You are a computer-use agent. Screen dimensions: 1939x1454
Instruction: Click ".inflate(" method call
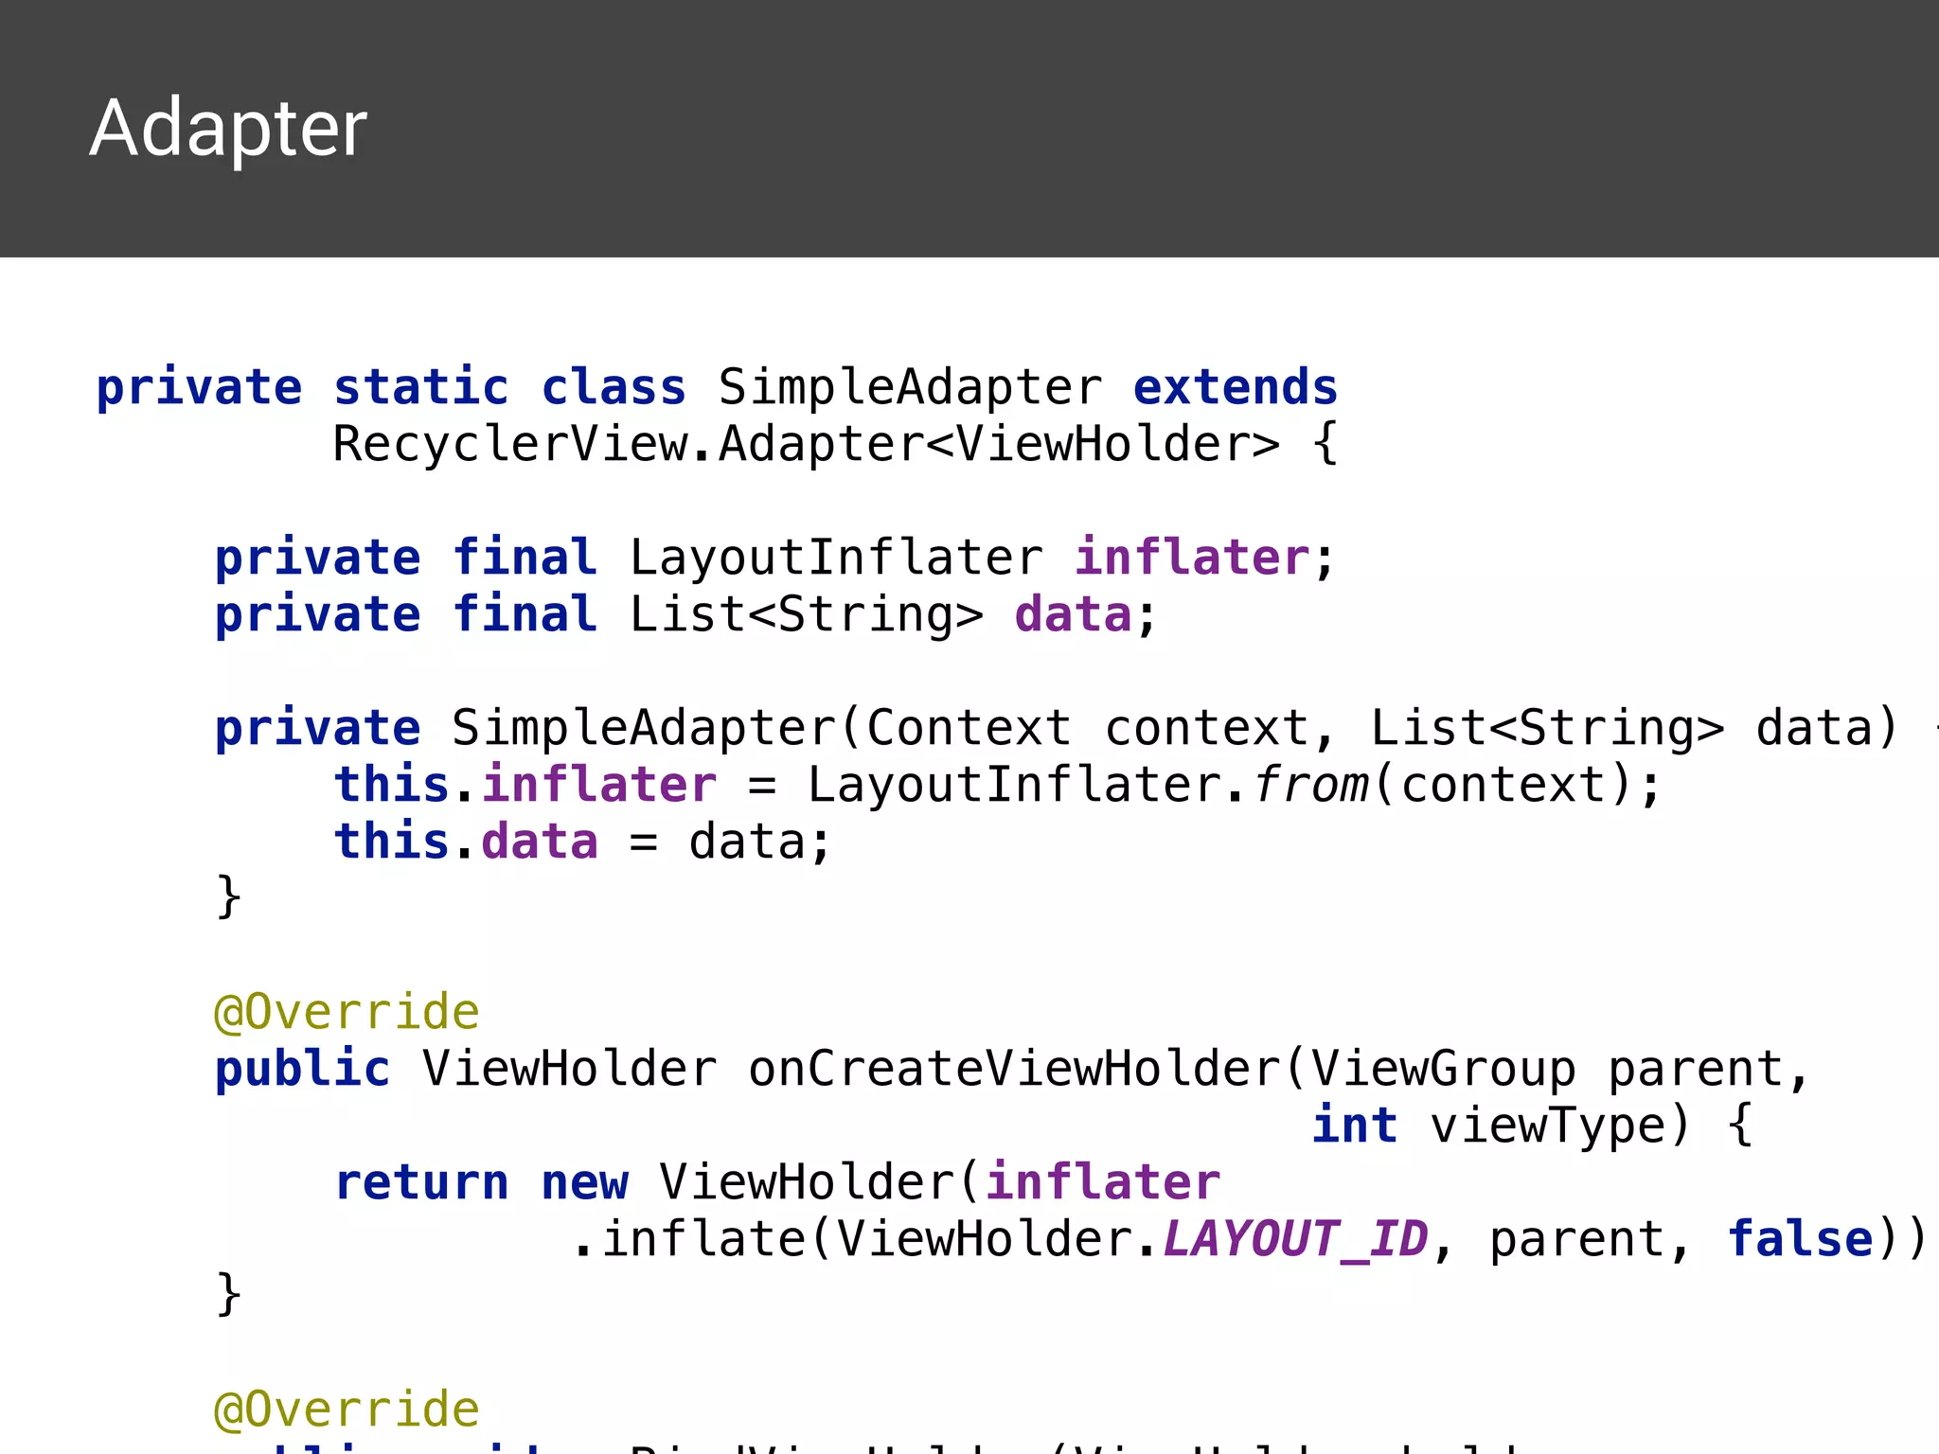pos(703,1240)
